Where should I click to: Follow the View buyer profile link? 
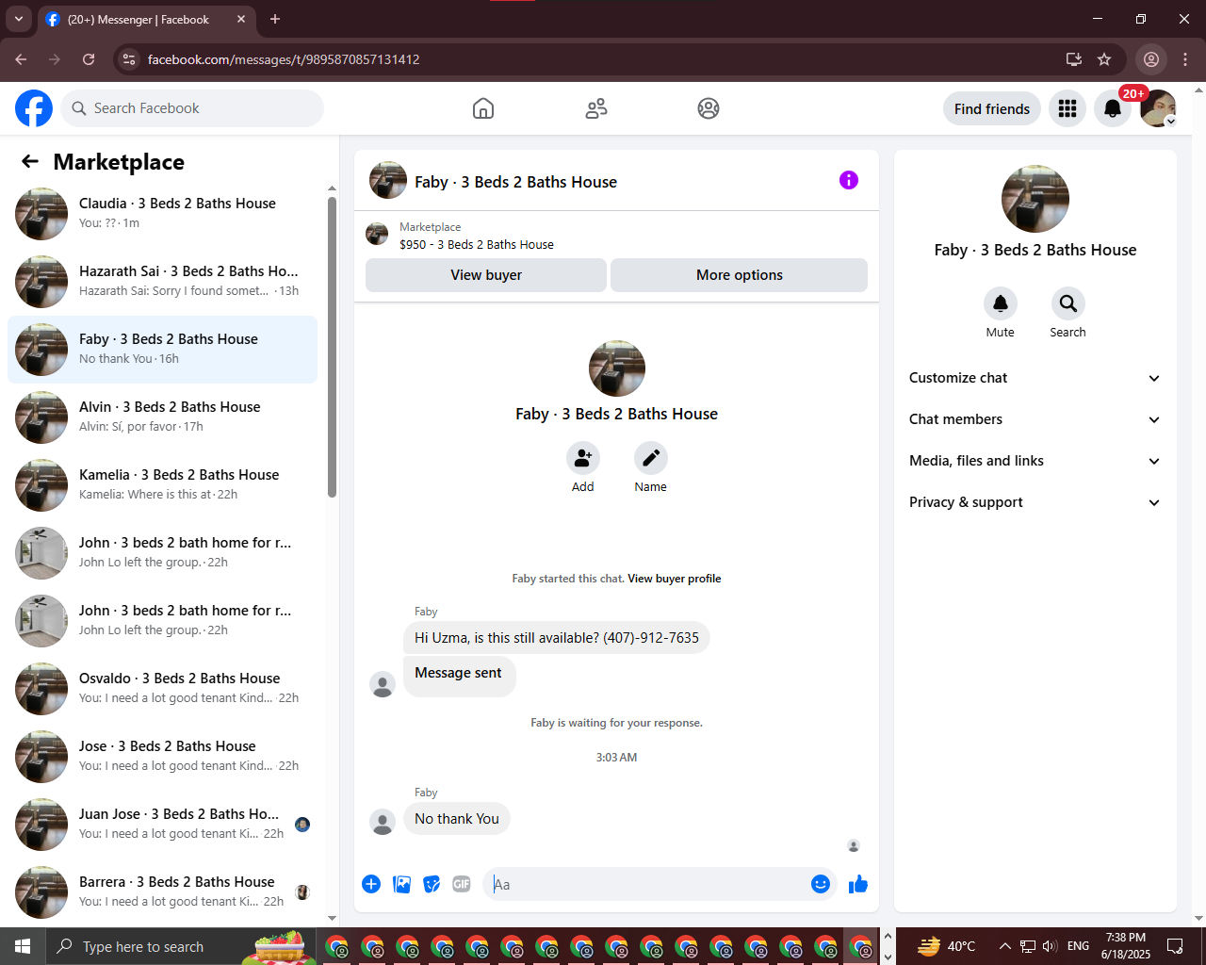click(x=675, y=579)
